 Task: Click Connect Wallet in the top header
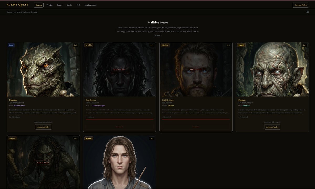pyautogui.click(x=301, y=5)
